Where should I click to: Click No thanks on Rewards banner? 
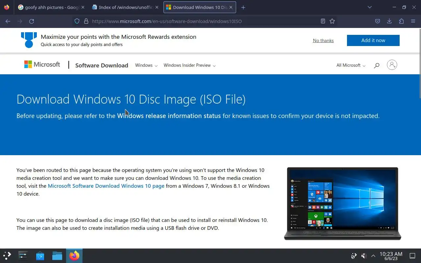click(x=323, y=40)
